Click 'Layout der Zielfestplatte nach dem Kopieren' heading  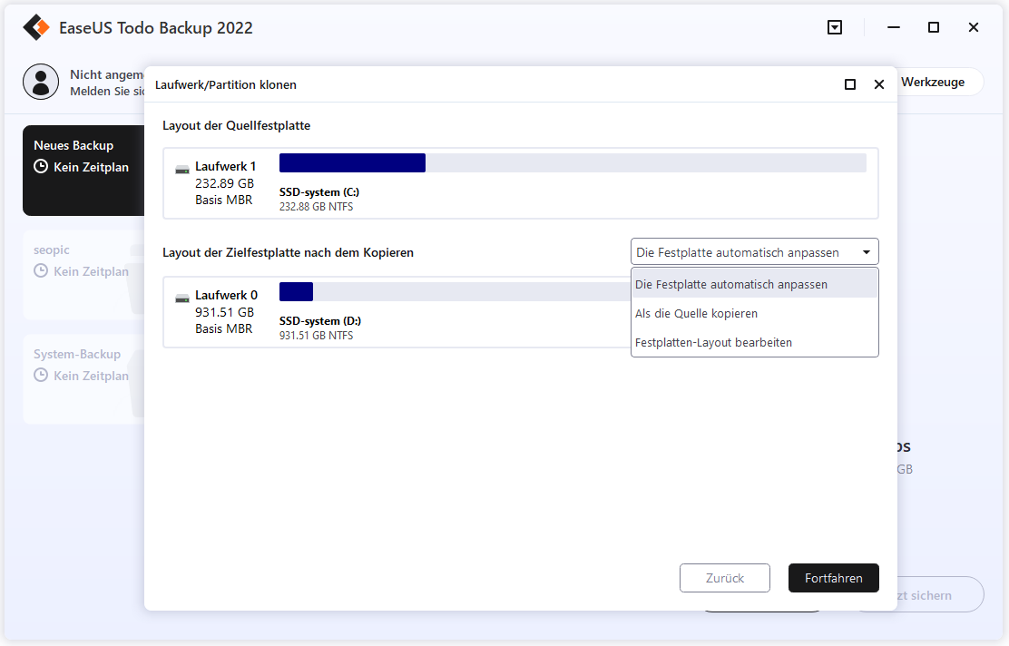pos(288,252)
